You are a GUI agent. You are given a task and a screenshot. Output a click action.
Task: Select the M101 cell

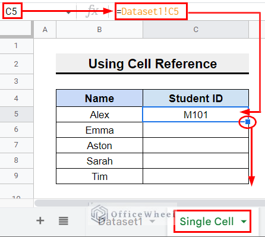click(x=195, y=115)
